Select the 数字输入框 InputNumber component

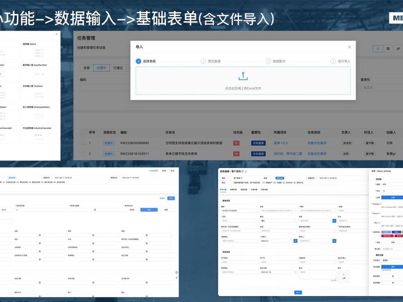(39, 71)
